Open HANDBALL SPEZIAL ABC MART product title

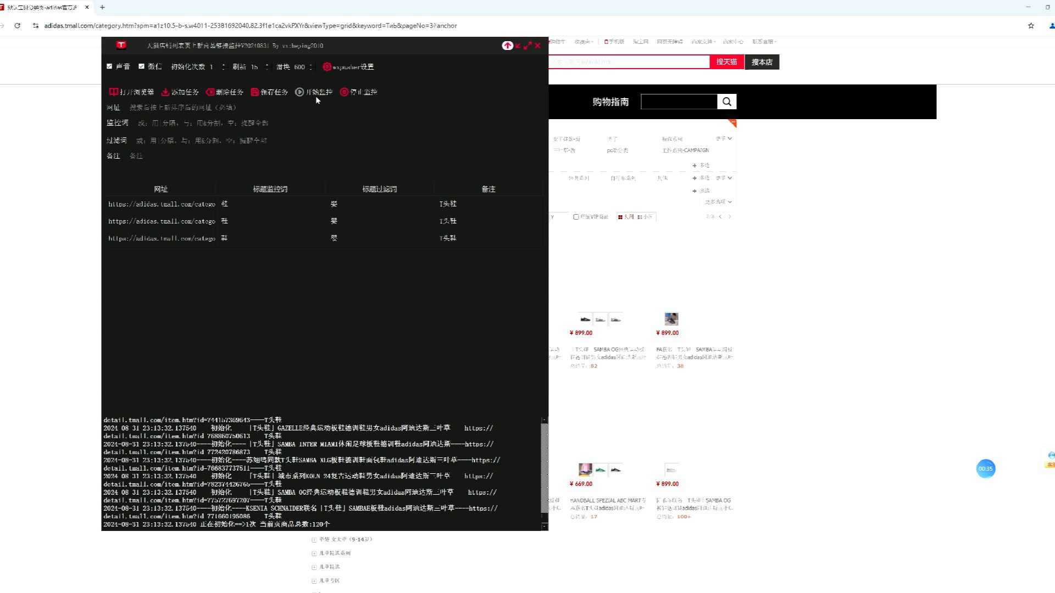pos(608,504)
